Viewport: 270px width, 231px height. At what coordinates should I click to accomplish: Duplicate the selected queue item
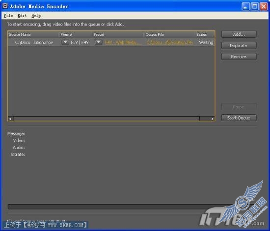(x=239, y=46)
